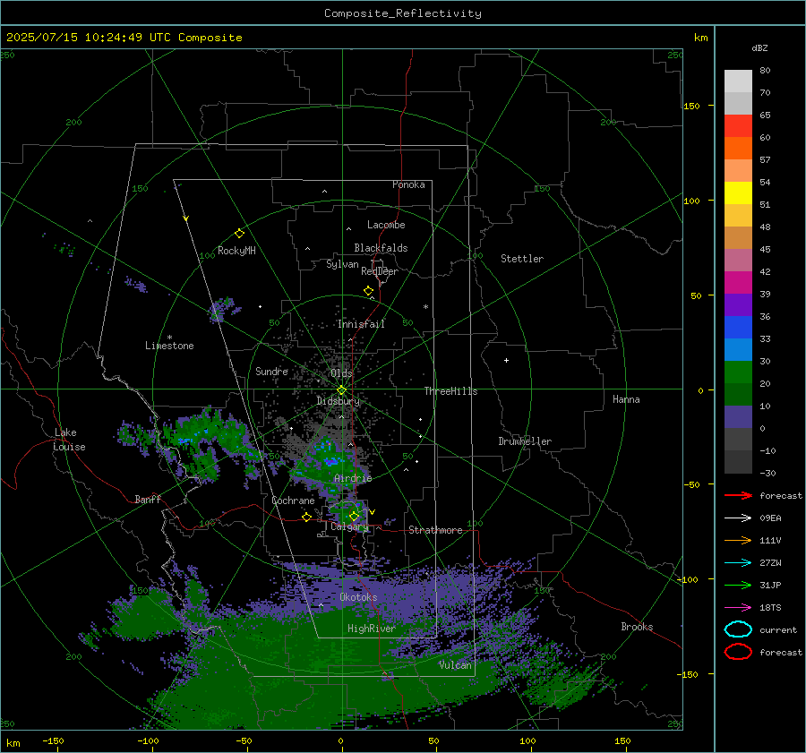Click the green 31JP arrow icon
Screen dimensions: 806x753
738,585
